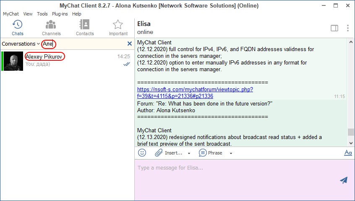Open the Contacts tab
Viewport: 355px width, 201px height.
tap(85, 28)
